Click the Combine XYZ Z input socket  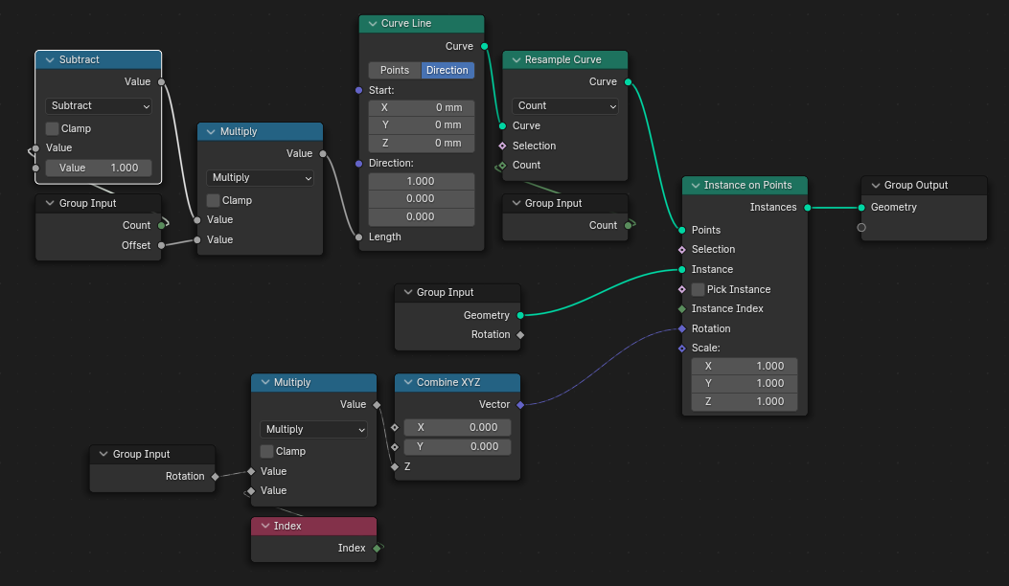[x=395, y=467]
